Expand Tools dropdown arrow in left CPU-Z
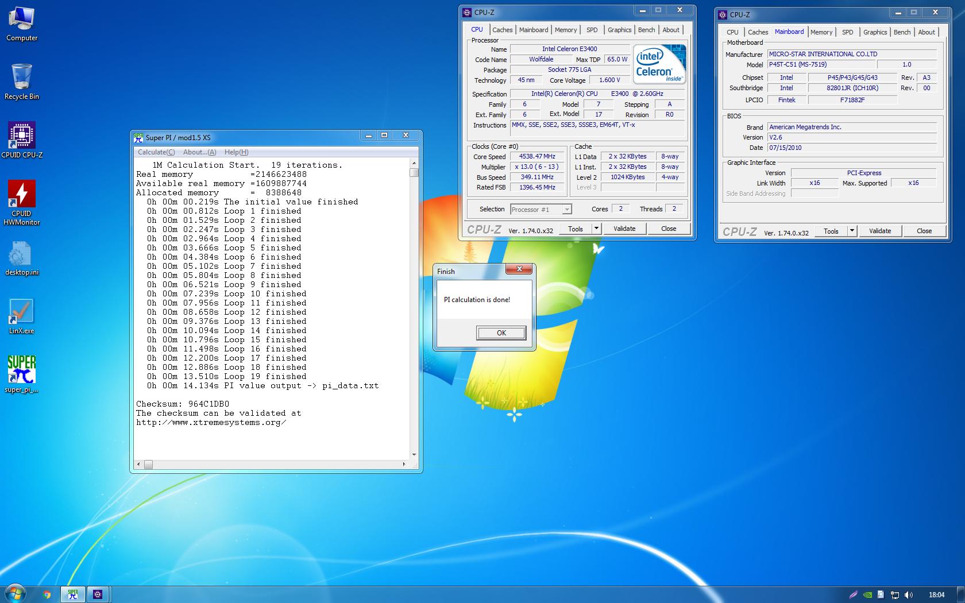 (596, 229)
